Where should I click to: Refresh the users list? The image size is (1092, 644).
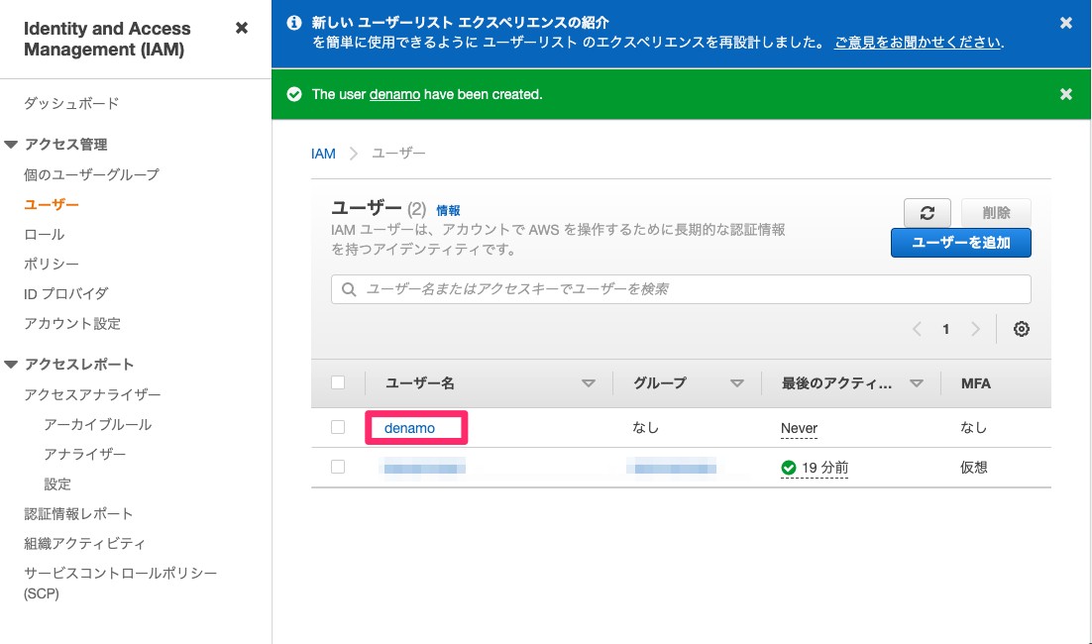point(927,213)
